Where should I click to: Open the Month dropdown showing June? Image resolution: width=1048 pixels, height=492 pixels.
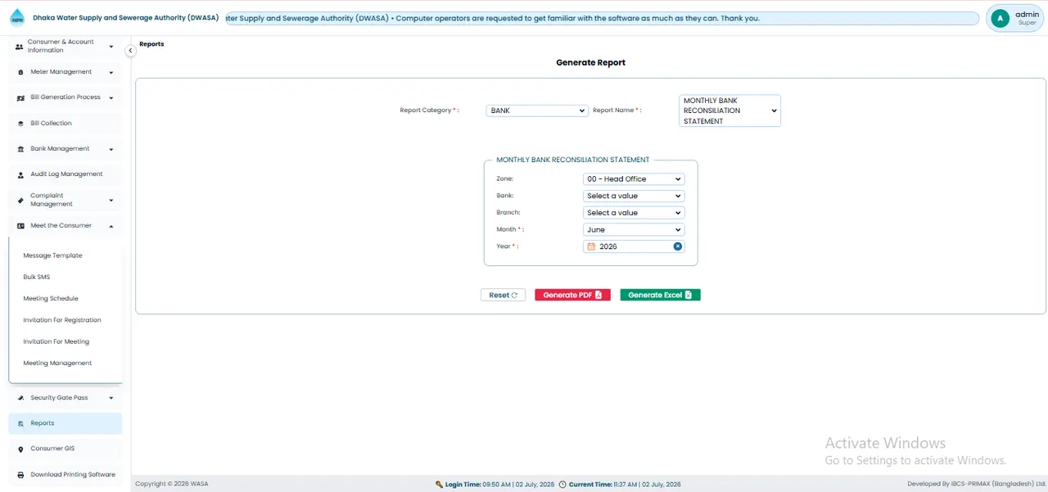coord(634,230)
